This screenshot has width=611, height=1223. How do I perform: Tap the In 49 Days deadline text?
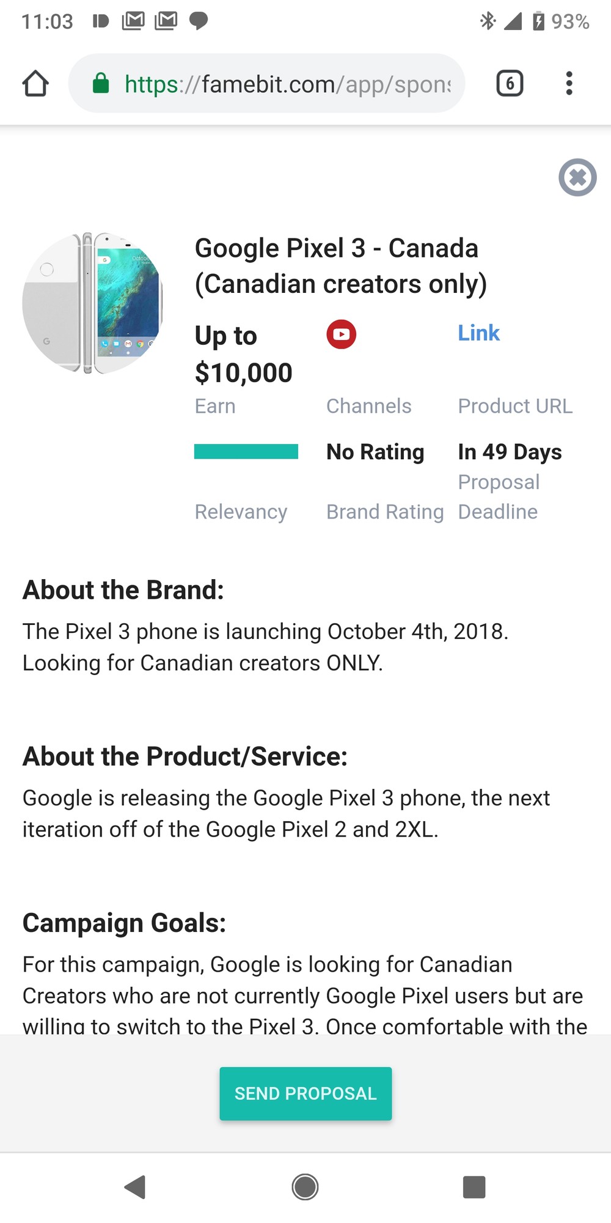click(x=510, y=452)
